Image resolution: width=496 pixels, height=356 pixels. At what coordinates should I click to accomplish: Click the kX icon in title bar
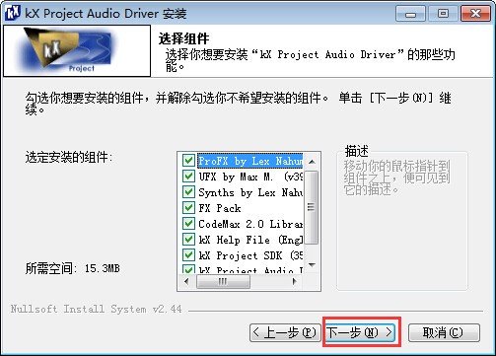coord(13,13)
